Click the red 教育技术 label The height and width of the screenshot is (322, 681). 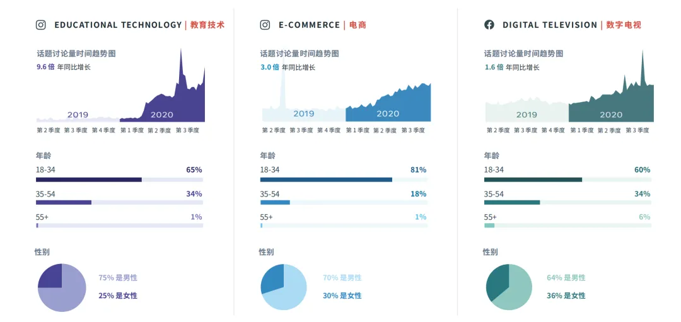click(x=207, y=25)
